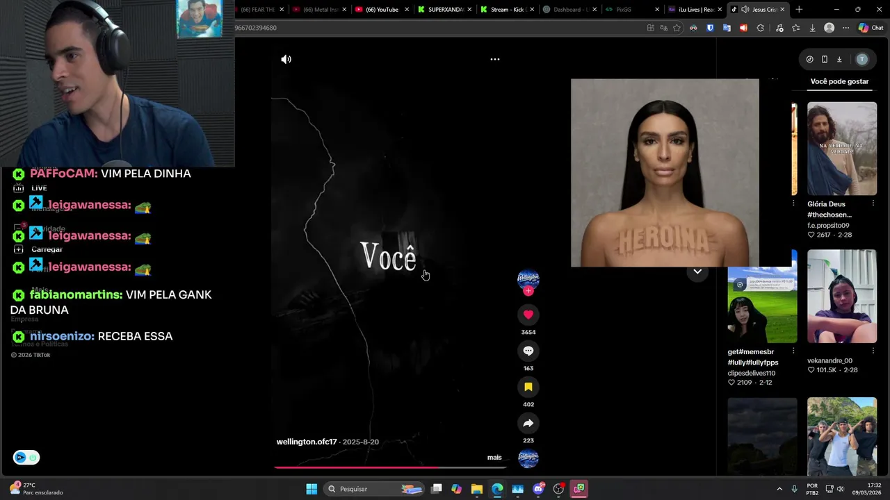Open the clipesdelives110 username link

point(752,373)
